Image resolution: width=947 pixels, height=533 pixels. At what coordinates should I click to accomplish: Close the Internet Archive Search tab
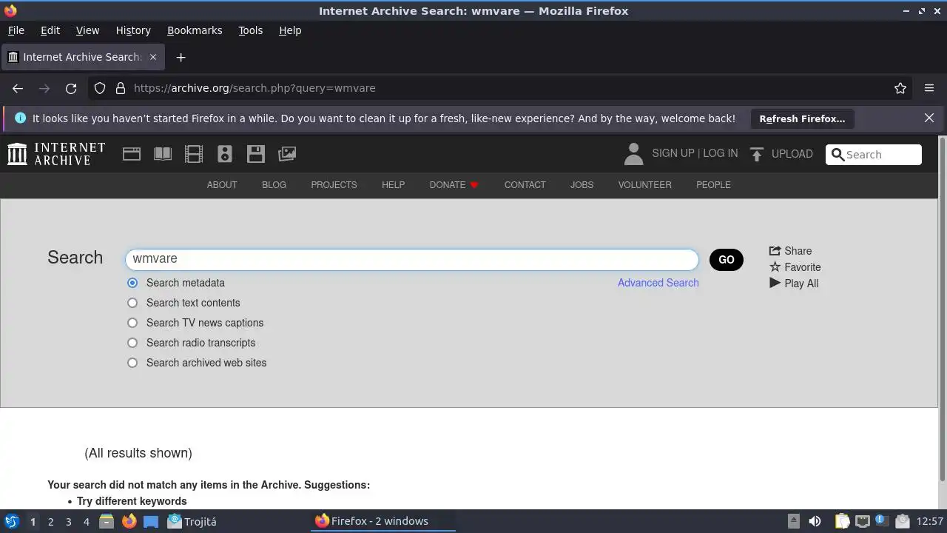click(x=153, y=57)
